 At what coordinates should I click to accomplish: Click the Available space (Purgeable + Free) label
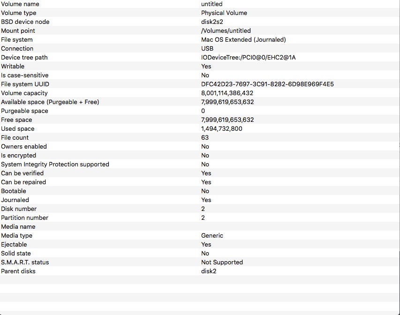[x=50, y=102]
